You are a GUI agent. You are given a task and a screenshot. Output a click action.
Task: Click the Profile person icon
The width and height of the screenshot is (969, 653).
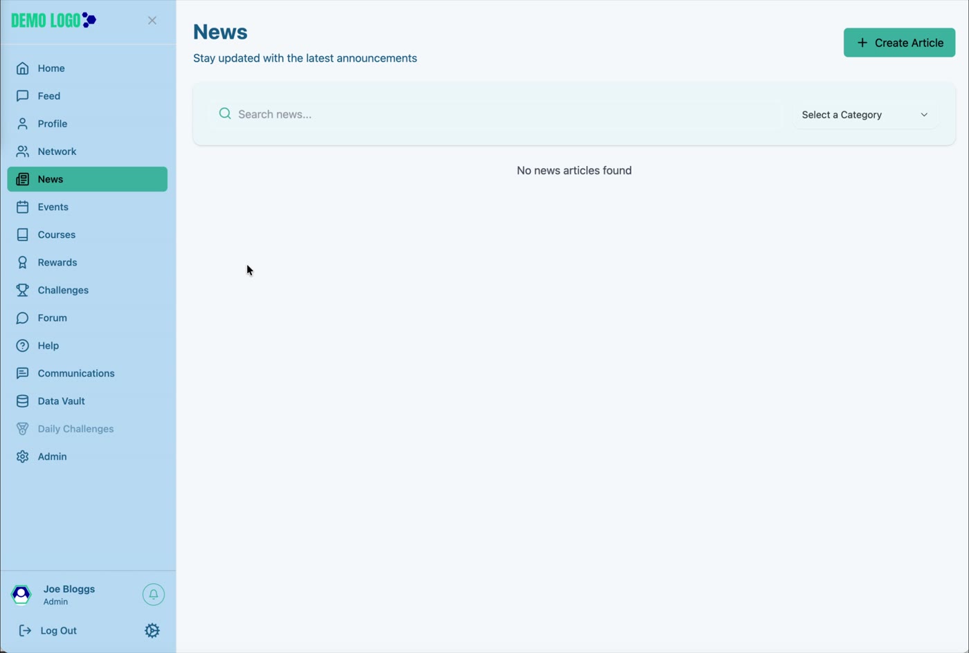click(x=22, y=124)
